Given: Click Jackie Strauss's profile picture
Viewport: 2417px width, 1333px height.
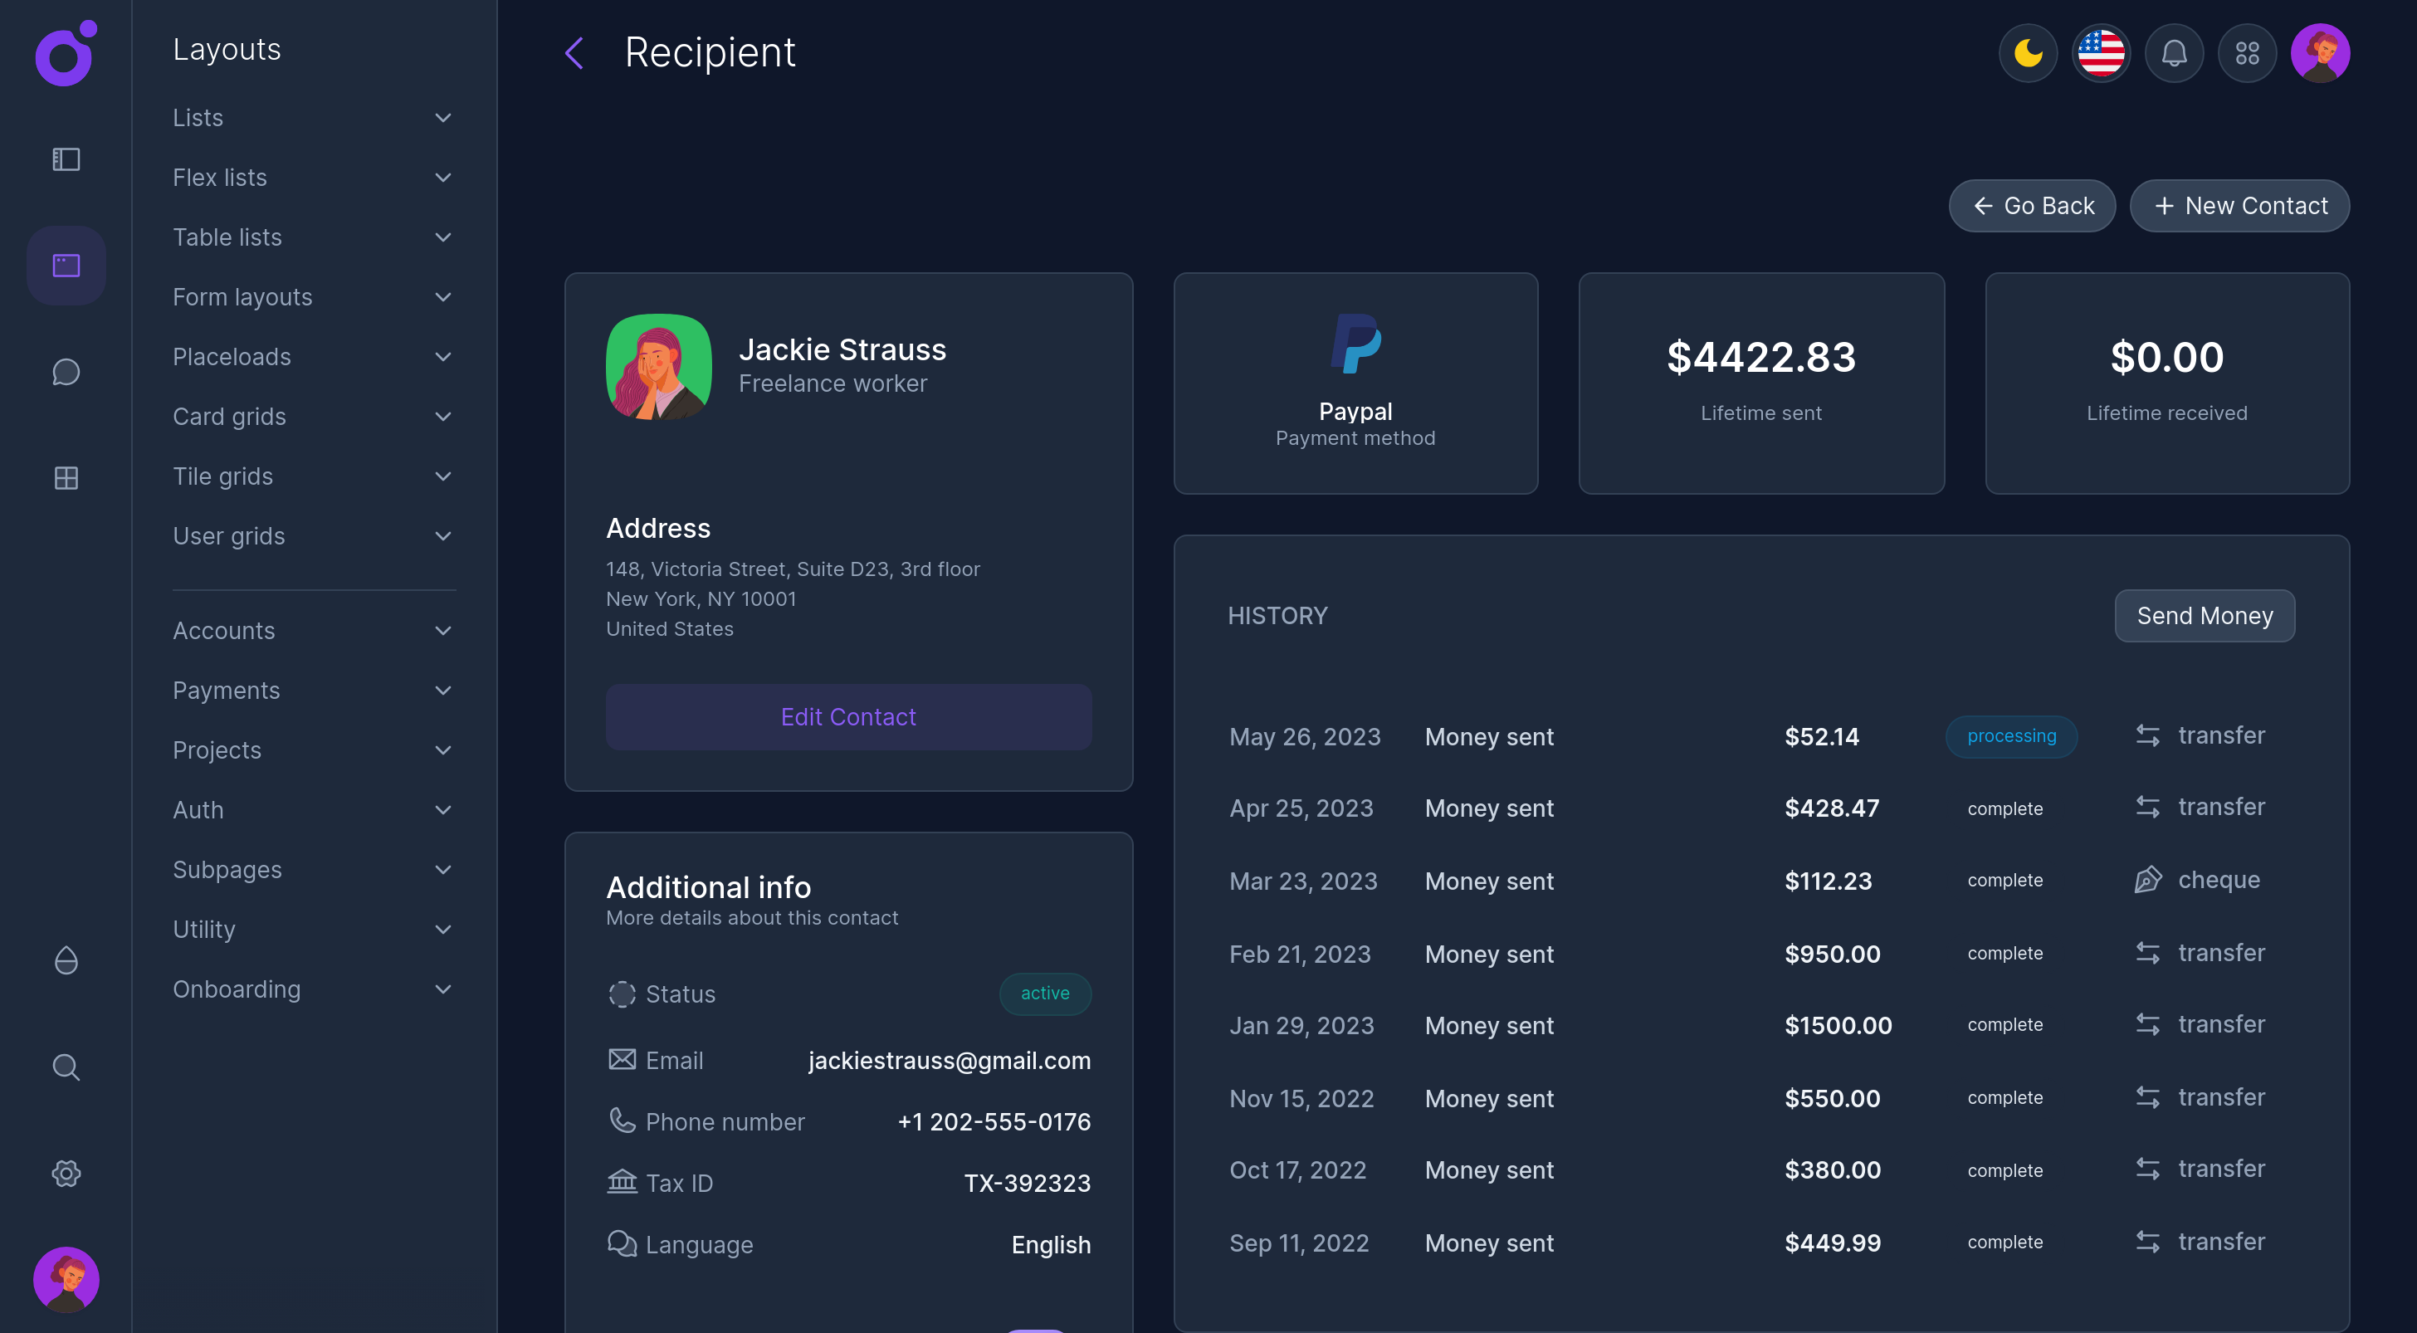Looking at the screenshot, I should click(659, 367).
